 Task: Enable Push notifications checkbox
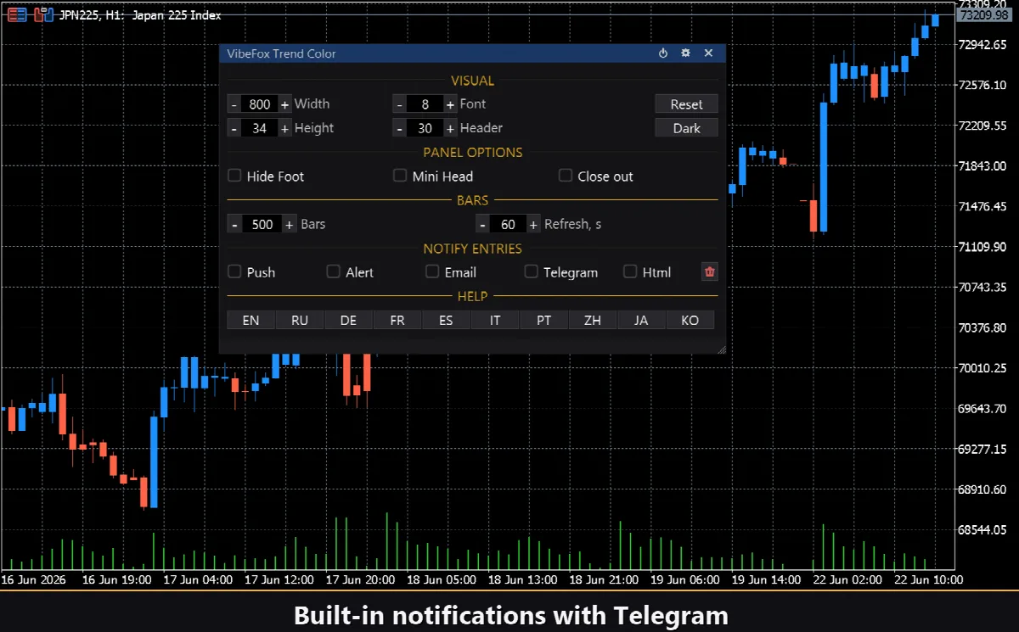(x=235, y=271)
